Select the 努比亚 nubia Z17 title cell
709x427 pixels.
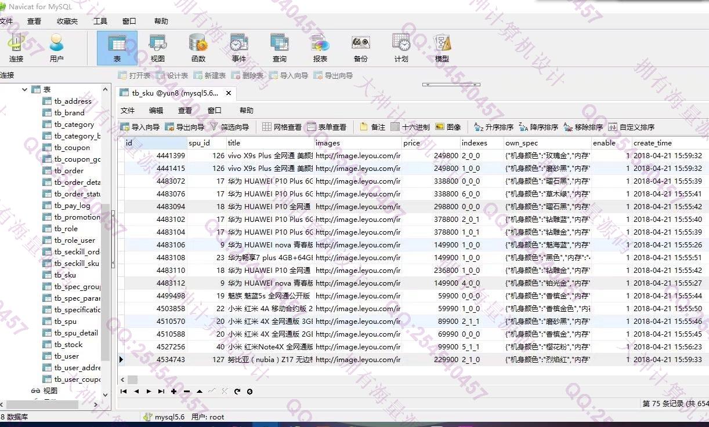click(x=269, y=359)
